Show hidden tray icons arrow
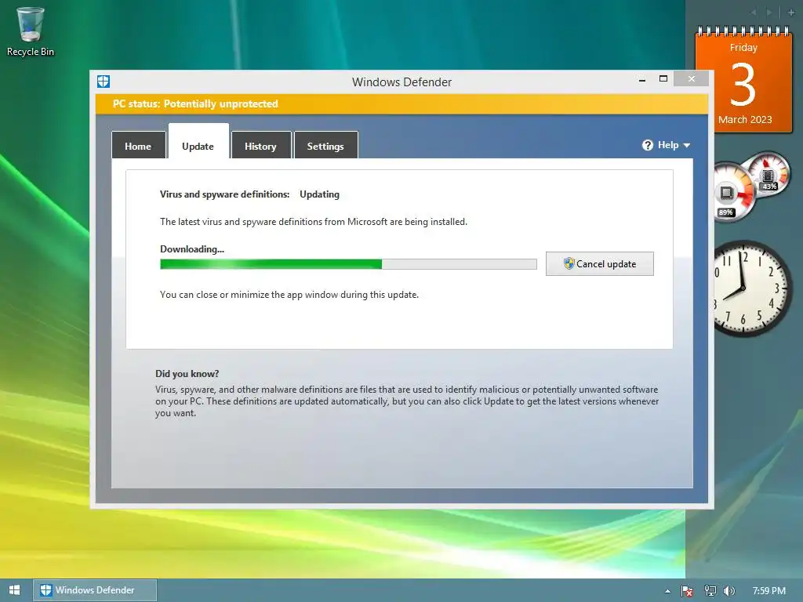Image resolution: width=803 pixels, height=602 pixels. (667, 591)
